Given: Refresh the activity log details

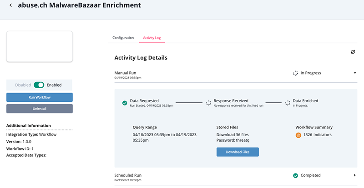Looking at the screenshot, I should pyautogui.click(x=353, y=52).
